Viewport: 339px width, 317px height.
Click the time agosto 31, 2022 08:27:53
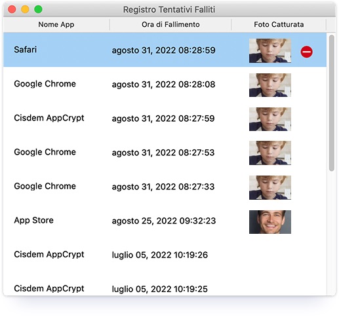[x=163, y=153]
